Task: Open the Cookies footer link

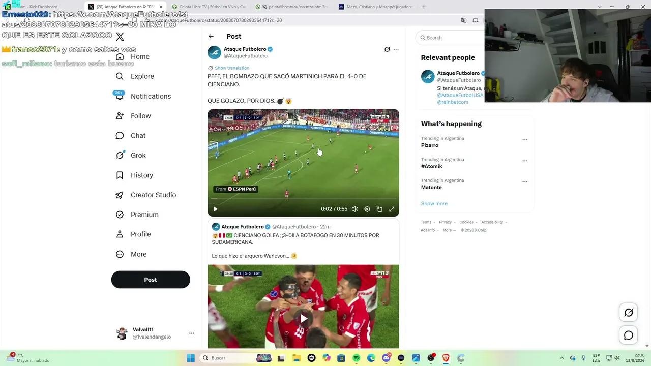Action: 466,222
